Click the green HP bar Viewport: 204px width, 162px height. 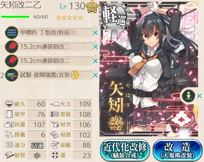(x=15, y=17)
